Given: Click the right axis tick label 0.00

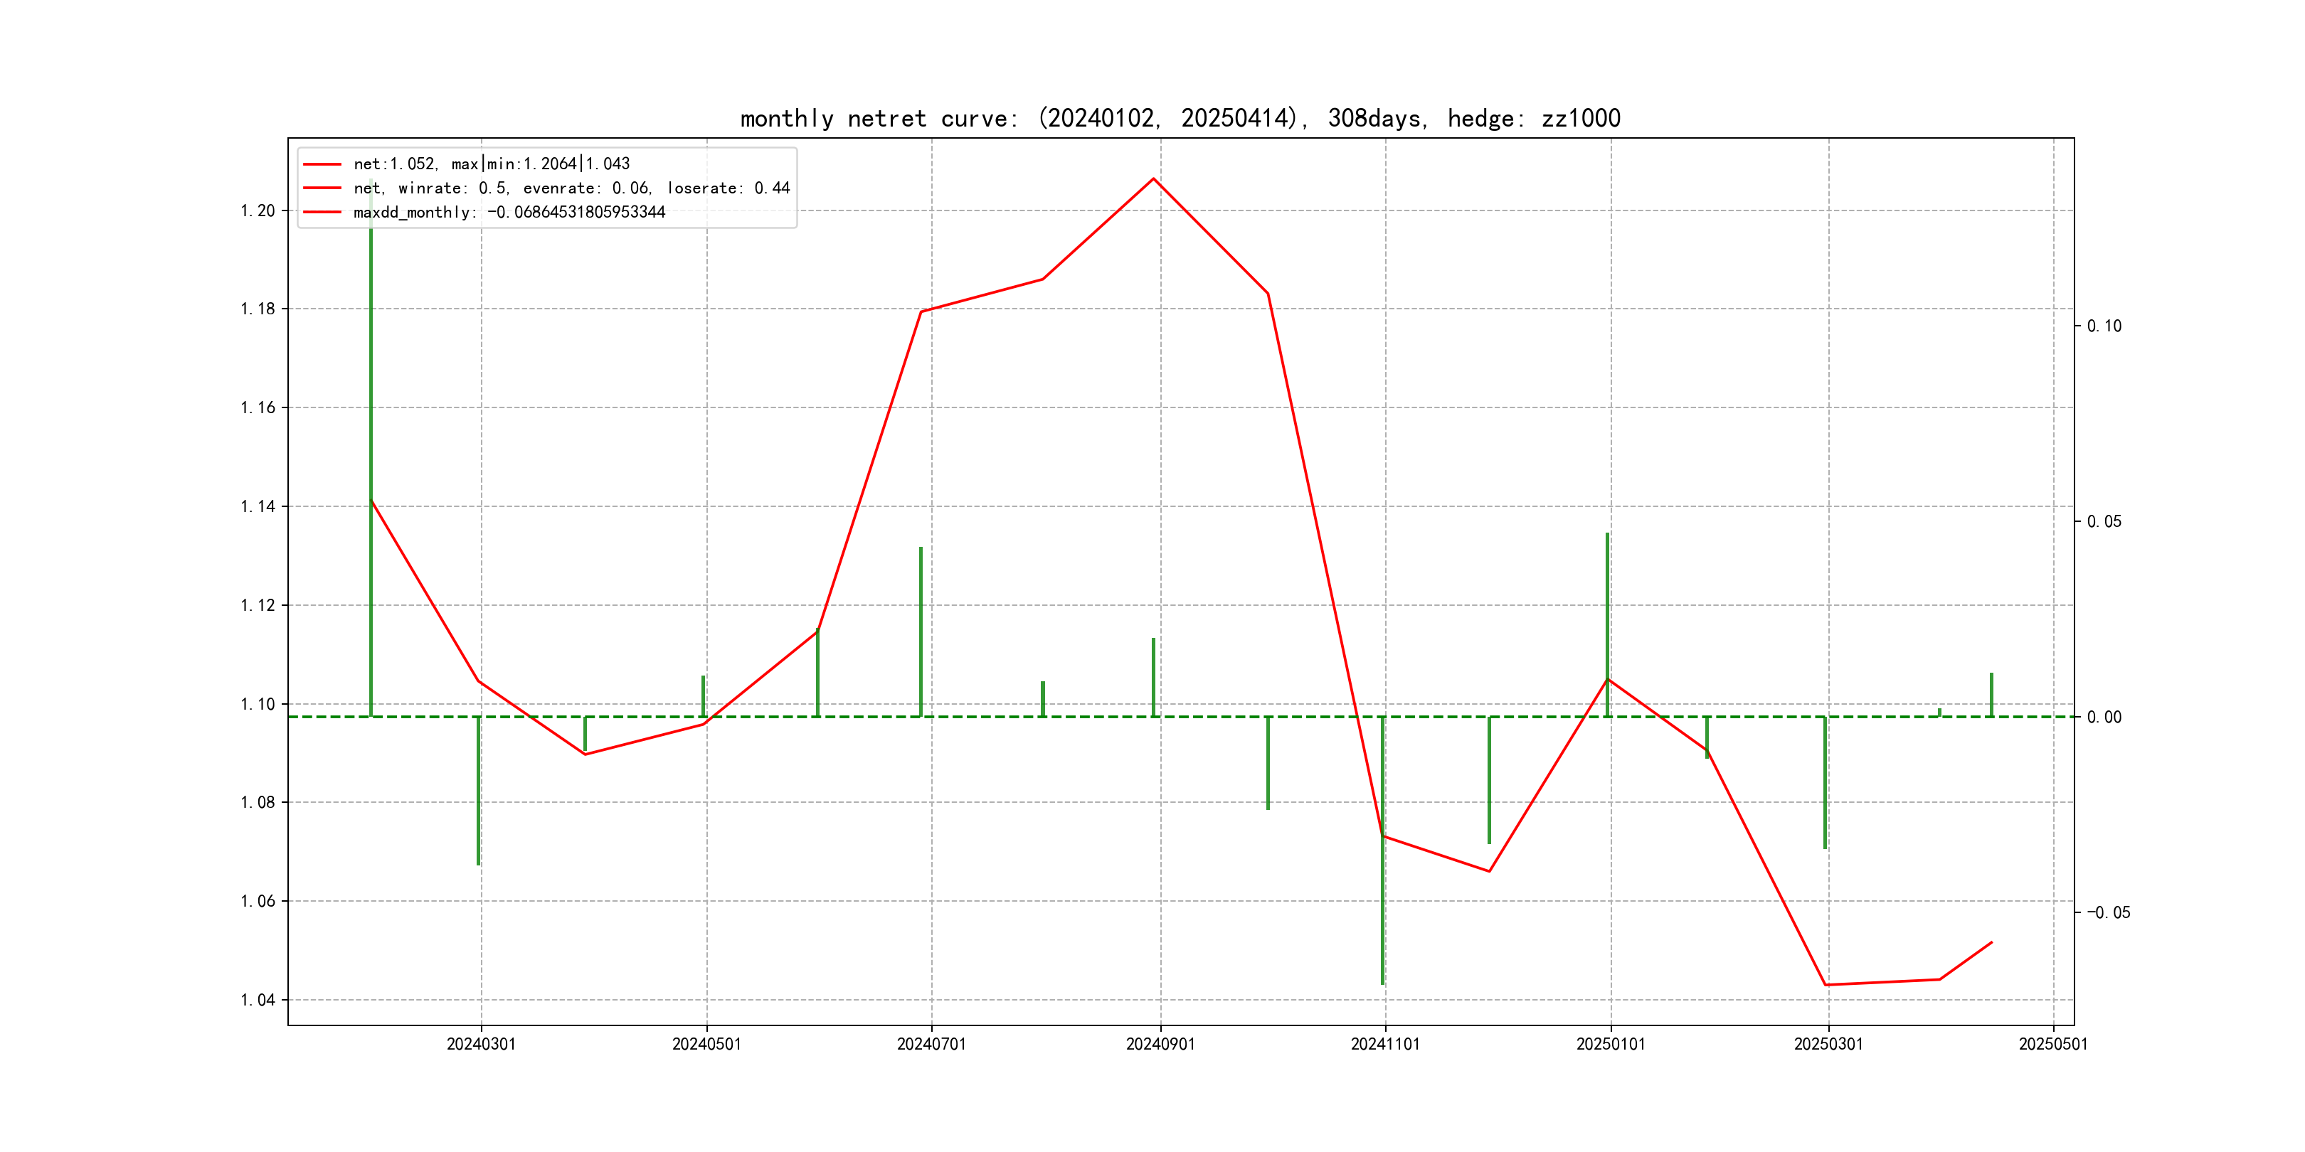Looking at the screenshot, I should tap(2104, 718).
